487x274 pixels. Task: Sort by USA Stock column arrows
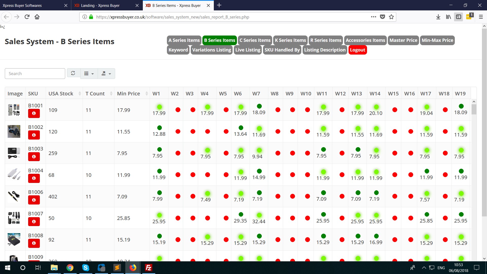[x=80, y=94]
